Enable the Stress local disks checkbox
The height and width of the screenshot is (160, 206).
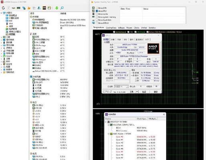click(x=97, y=20)
